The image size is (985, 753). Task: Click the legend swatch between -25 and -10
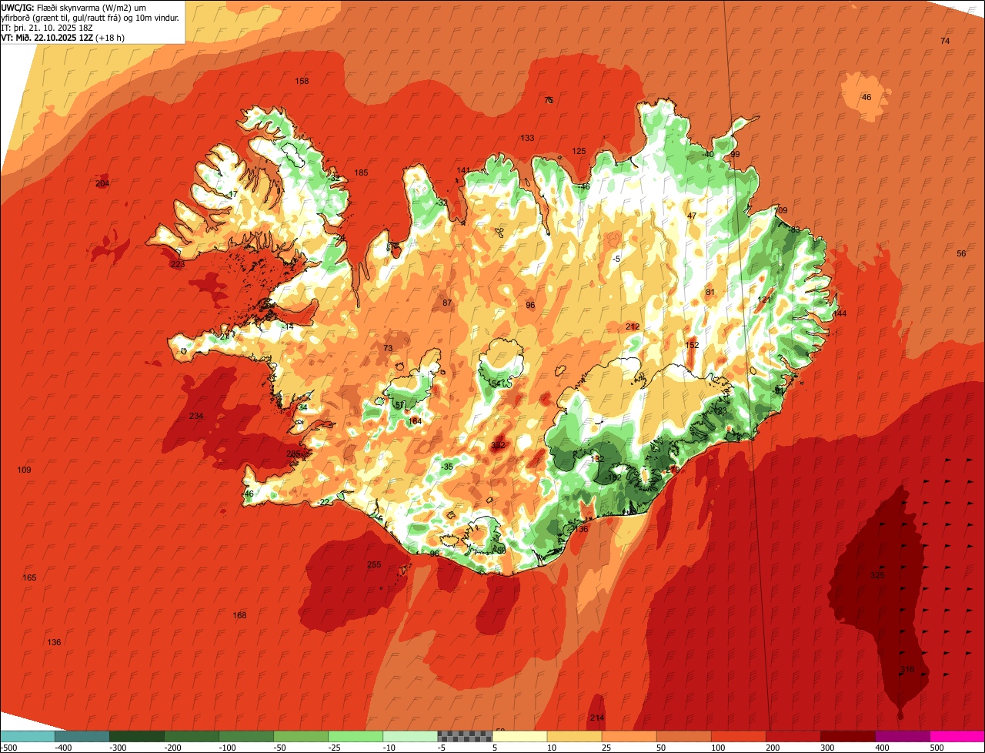[x=355, y=736]
